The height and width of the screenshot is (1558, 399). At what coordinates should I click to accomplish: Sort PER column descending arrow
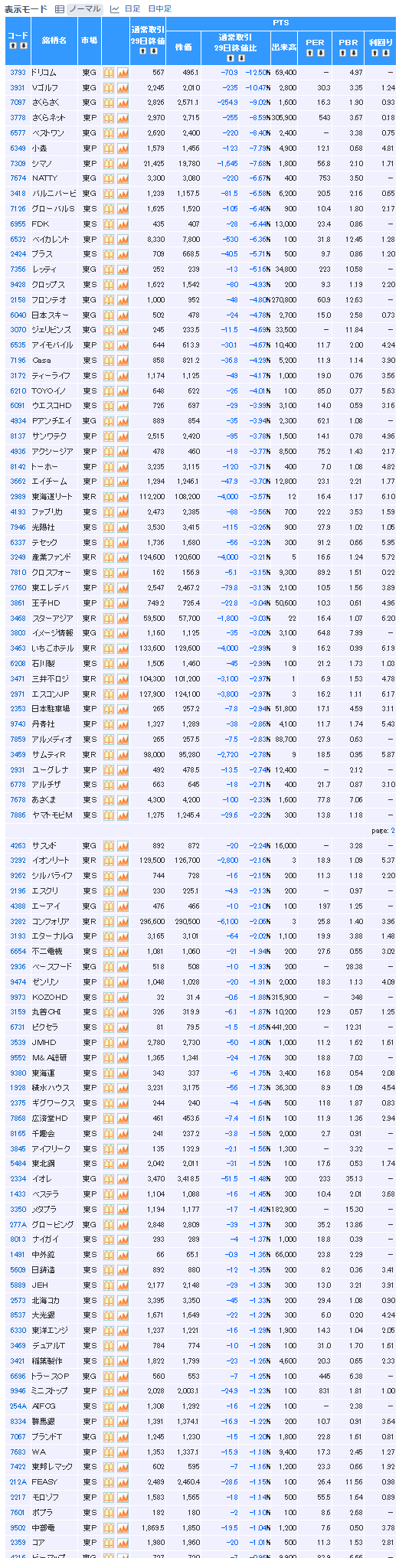[x=321, y=53]
